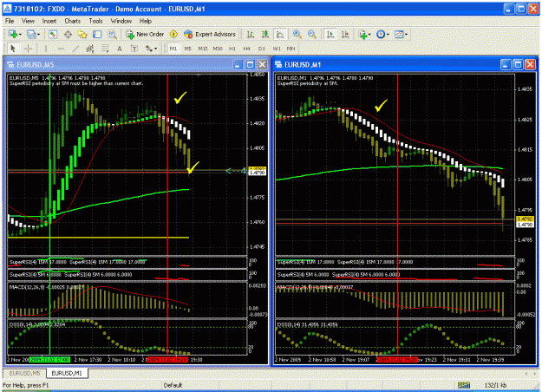The image size is (542, 392).
Task: Open the Charts menu
Action: click(x=73, y=21)
